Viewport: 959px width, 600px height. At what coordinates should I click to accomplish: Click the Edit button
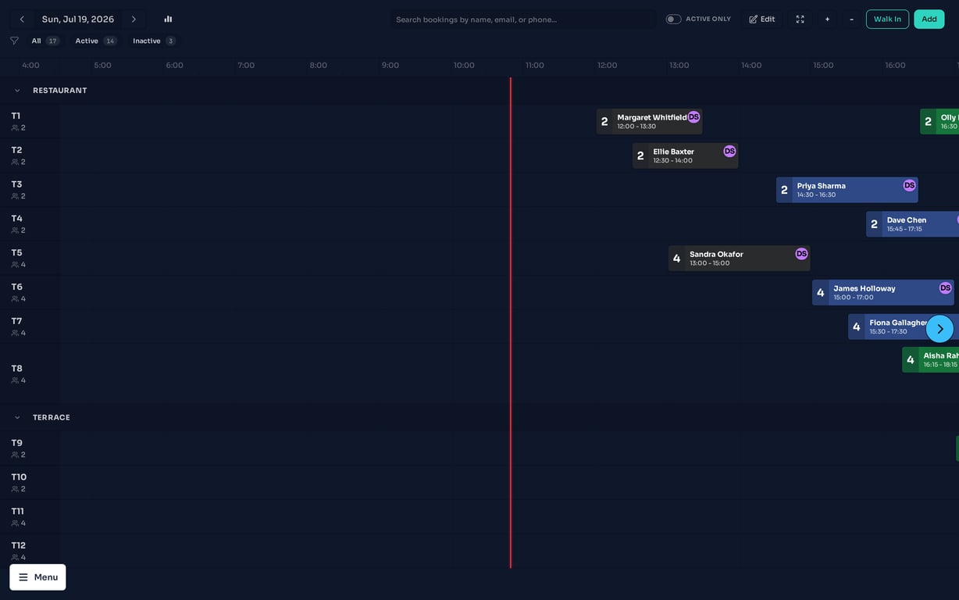coord(762,20)
